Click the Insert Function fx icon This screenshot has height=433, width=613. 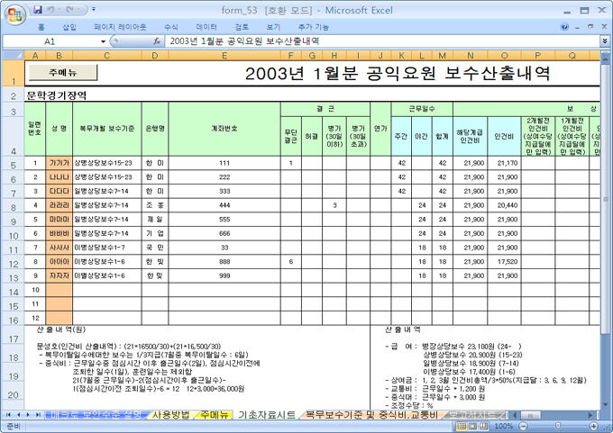(x=157, y=41)
